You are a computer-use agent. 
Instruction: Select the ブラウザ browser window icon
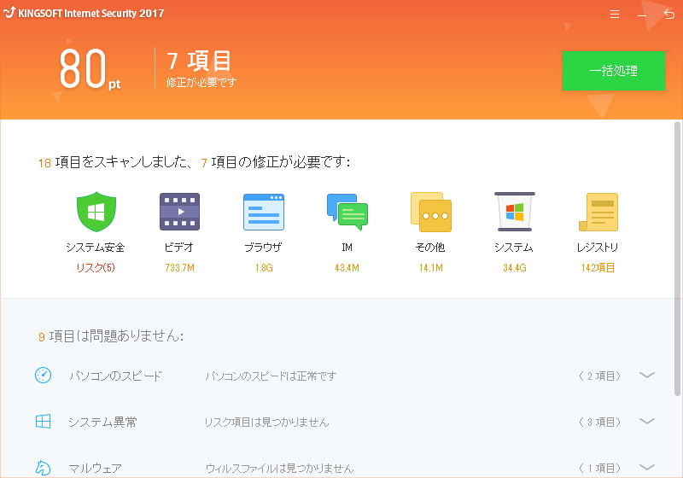coord(264,212)
